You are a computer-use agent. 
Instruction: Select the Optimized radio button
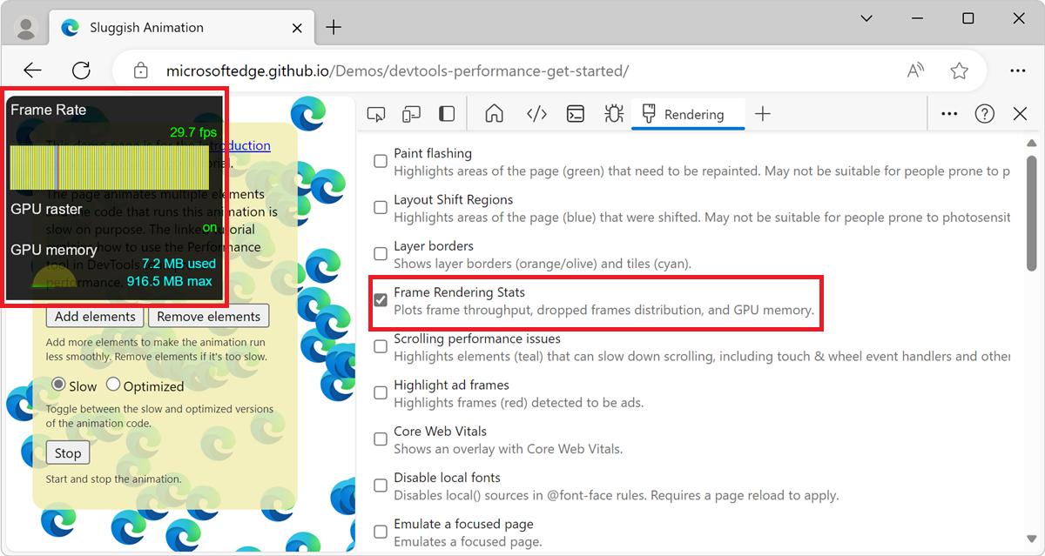pos(113,385)
